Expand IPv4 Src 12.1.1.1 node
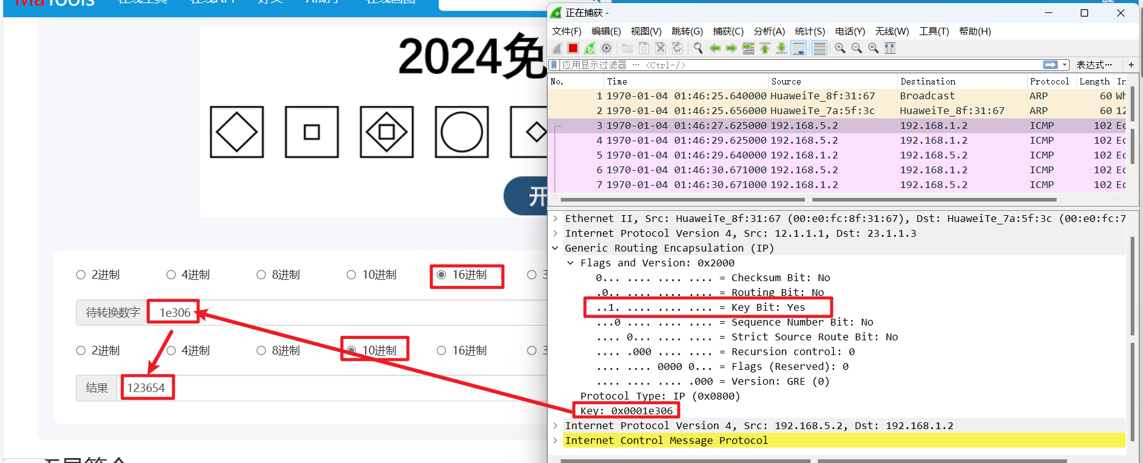 tap(555, 233)
